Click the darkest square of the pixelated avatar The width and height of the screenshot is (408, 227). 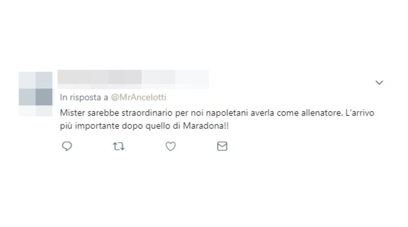pyautogui.click(x=44, y=97)
